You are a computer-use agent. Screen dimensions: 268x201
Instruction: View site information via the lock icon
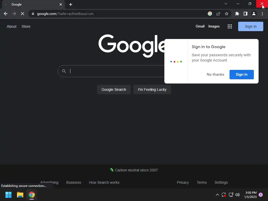point(33,14)
